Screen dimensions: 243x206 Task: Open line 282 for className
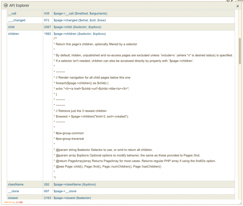click(x=46, y=184)
